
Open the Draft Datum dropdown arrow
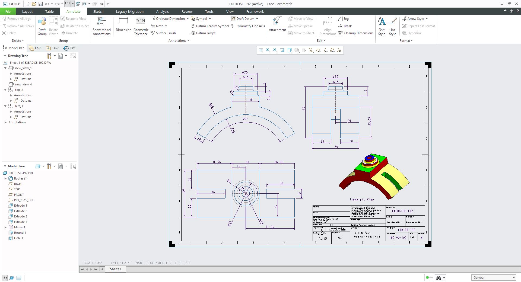tap(257, 19)
